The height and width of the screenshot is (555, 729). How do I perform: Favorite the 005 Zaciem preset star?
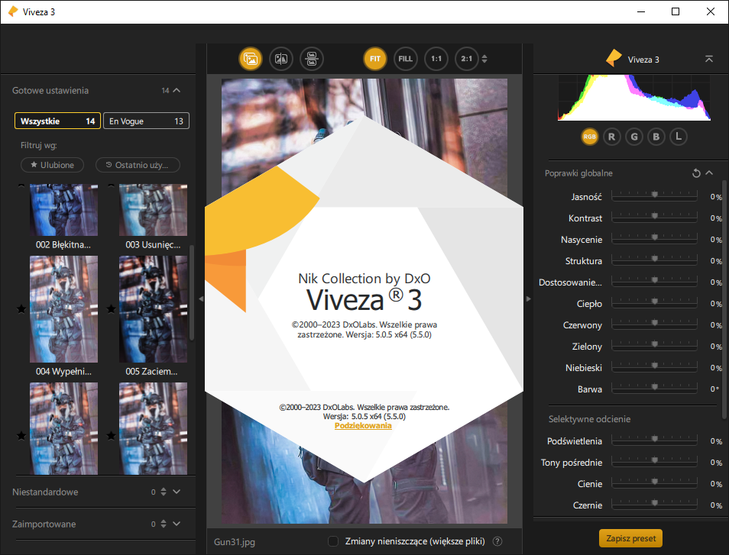click(111, 309)
